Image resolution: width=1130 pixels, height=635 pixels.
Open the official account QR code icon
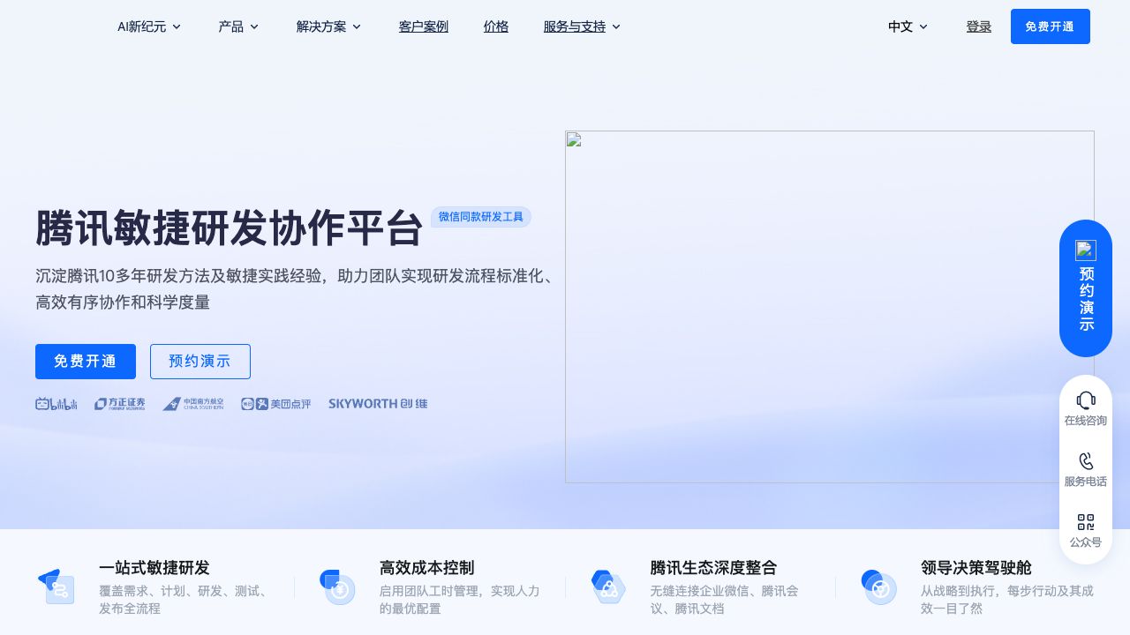point(1085,522)
